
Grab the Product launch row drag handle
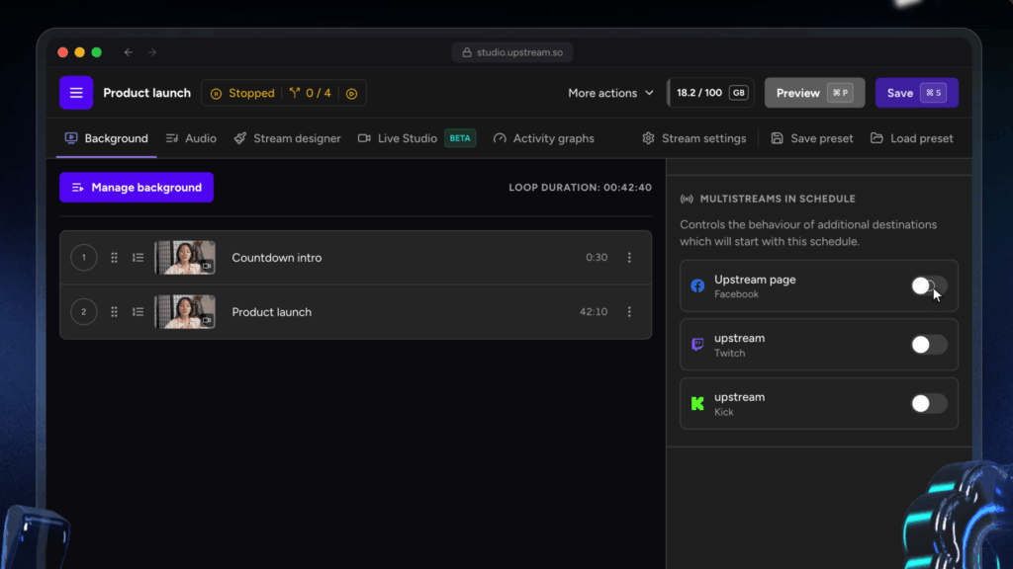pyautogui.click(x=114, y=311)
